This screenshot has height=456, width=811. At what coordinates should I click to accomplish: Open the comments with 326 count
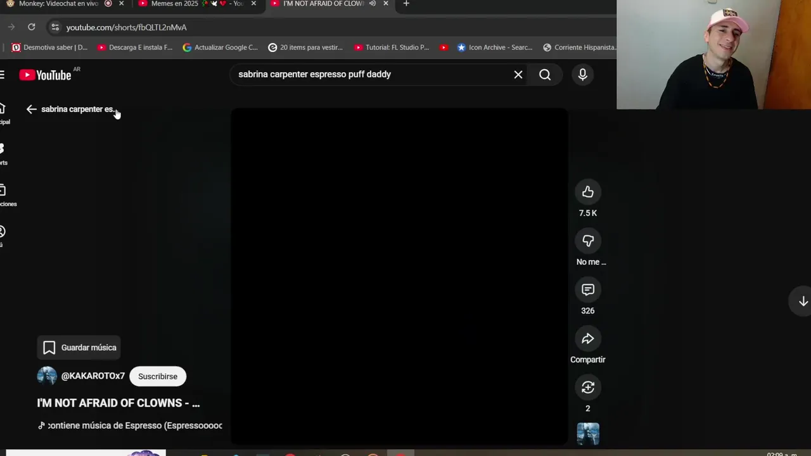pos(588,289)
